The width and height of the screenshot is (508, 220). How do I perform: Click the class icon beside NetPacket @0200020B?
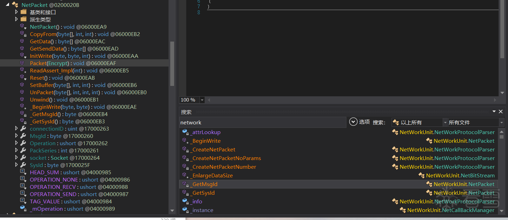pos(15,5)
